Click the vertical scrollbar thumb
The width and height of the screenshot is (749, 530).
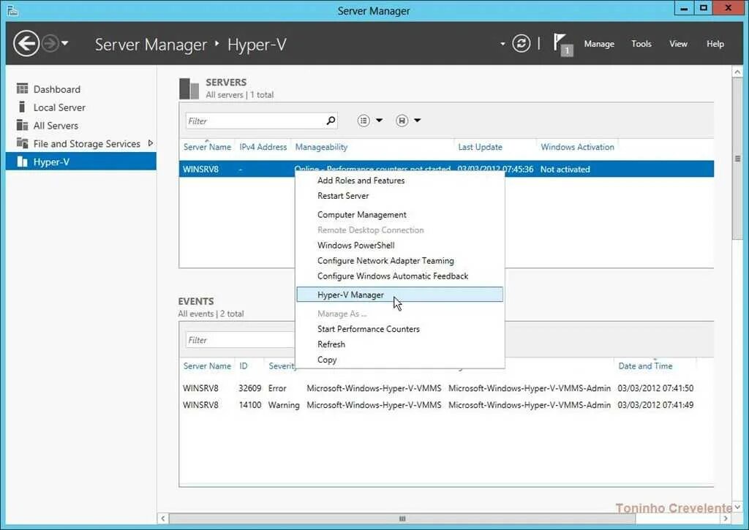click(x=737, y=159)
